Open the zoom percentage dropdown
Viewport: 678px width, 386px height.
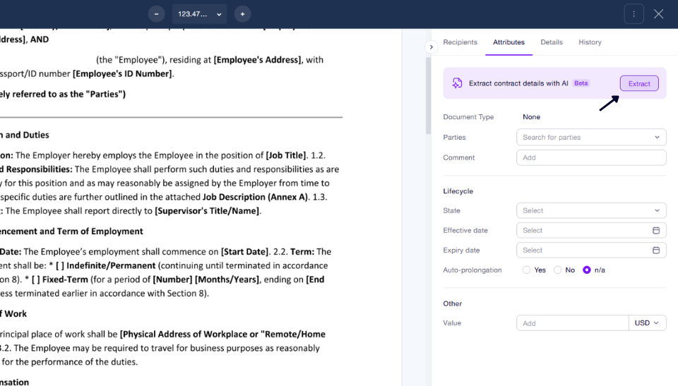199,14
